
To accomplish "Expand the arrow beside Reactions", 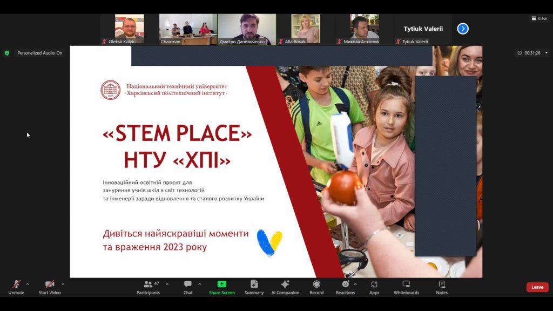I will click(355, 284).
